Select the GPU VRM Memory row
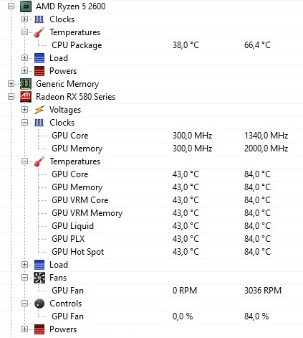This screenshot has width=303, height=338. pos(151,213)
